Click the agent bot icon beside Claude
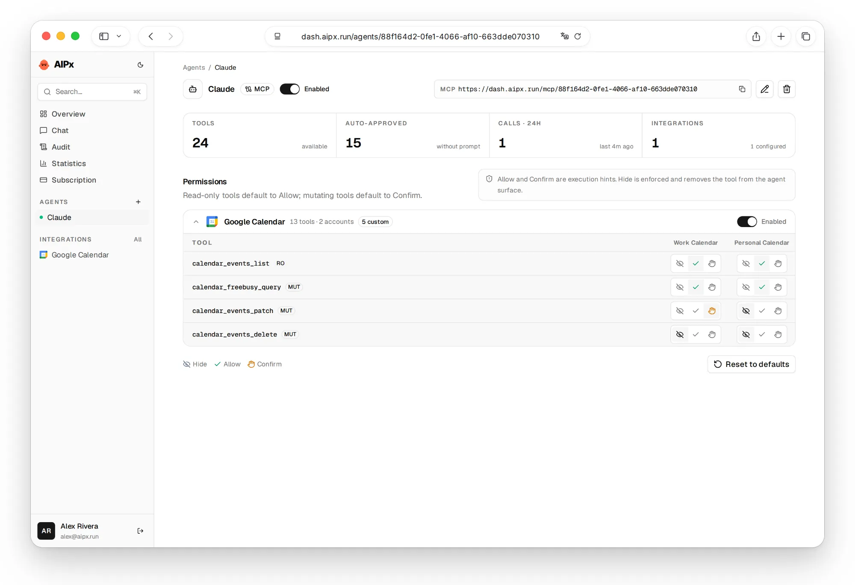Viewport: 855px width, 585px height. [193, 89]
